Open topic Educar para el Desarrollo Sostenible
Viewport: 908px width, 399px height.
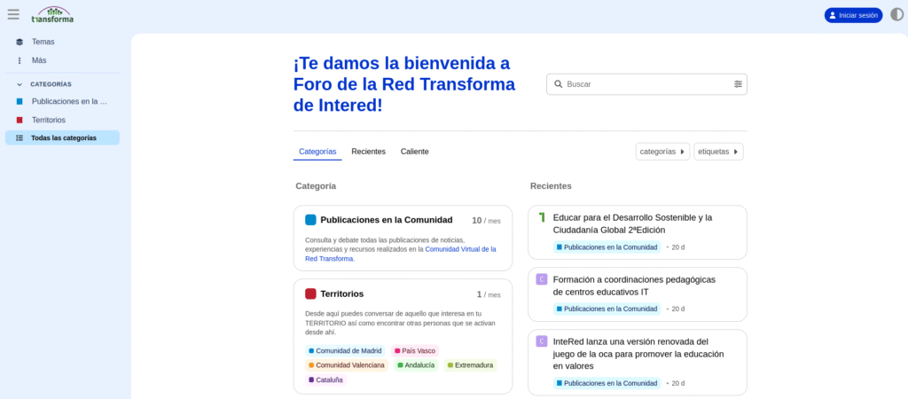(x=632, y=223)
